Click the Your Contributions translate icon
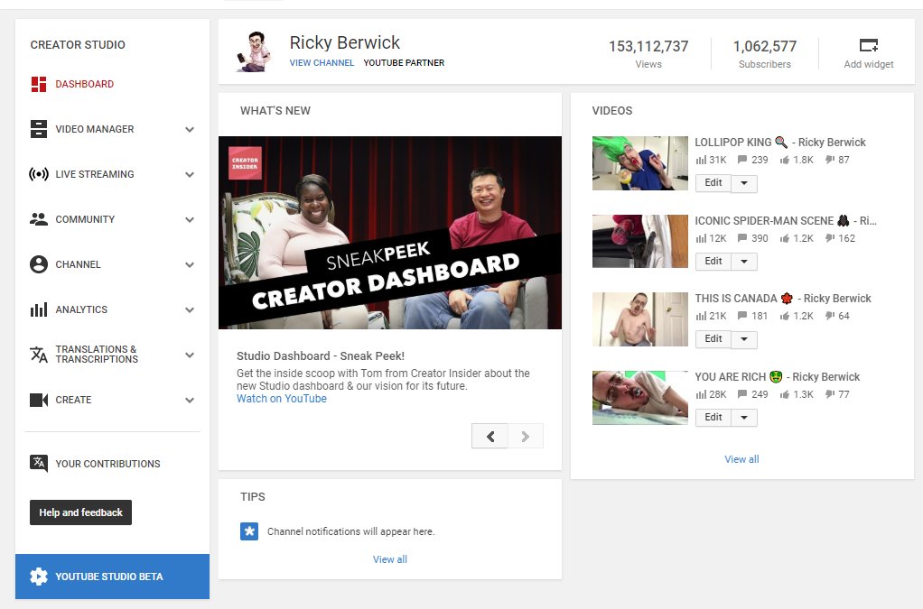923x609 pixels. [39, 463]
